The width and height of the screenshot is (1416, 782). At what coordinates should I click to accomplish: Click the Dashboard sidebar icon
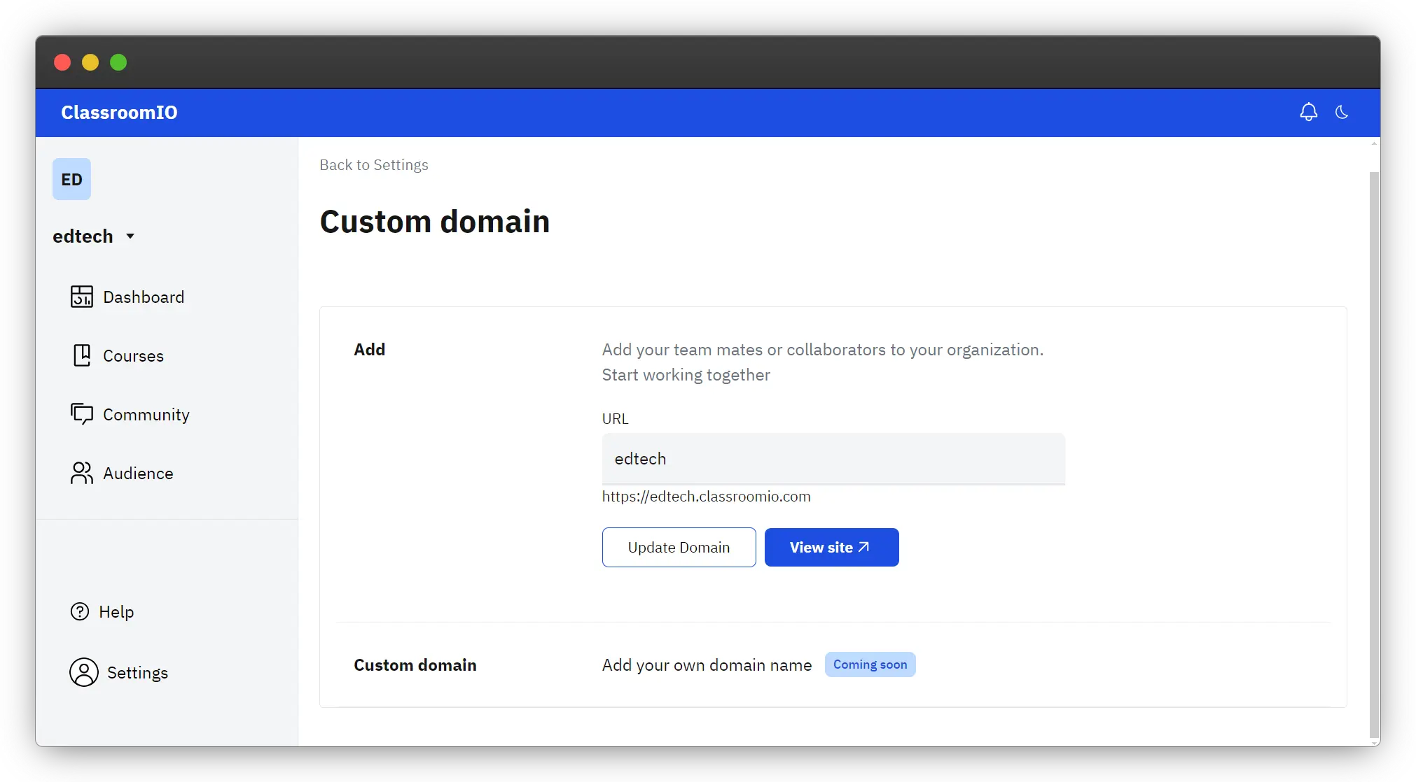coord(81,297)
